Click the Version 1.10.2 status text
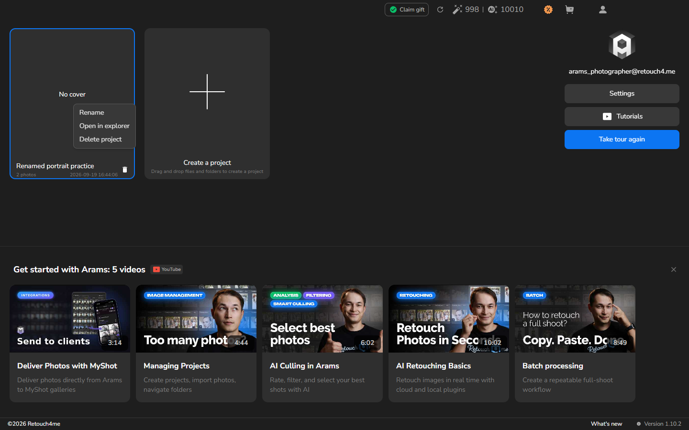The width and height of the screenshot is (689, 430). 663,424
